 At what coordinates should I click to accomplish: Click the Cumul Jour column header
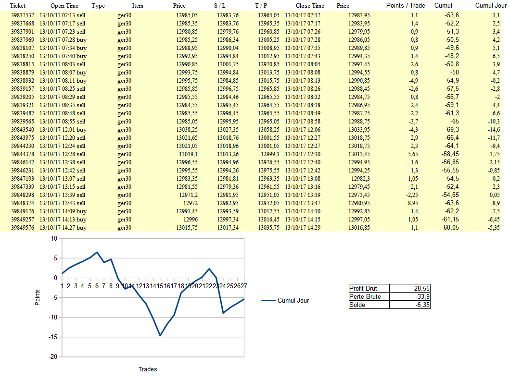(x=491, y=5)
